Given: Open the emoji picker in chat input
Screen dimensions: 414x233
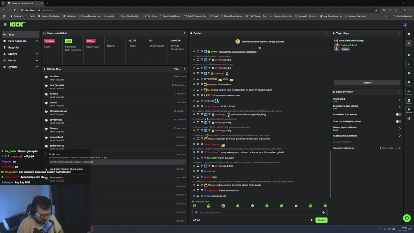Looking at the screenshot, I should (323, 213).
